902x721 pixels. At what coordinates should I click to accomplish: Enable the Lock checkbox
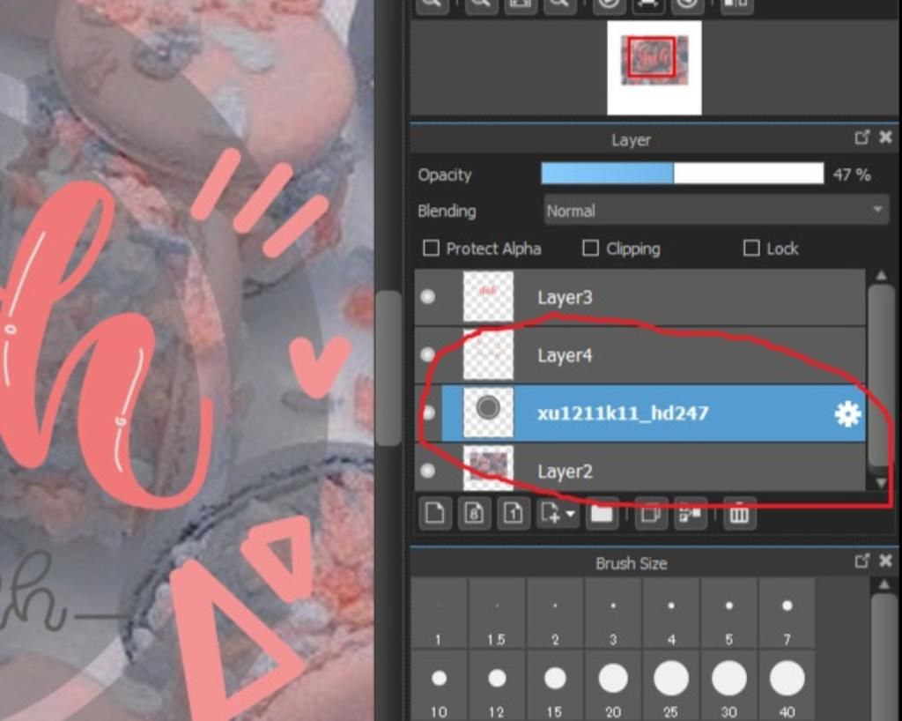(751, 248)
